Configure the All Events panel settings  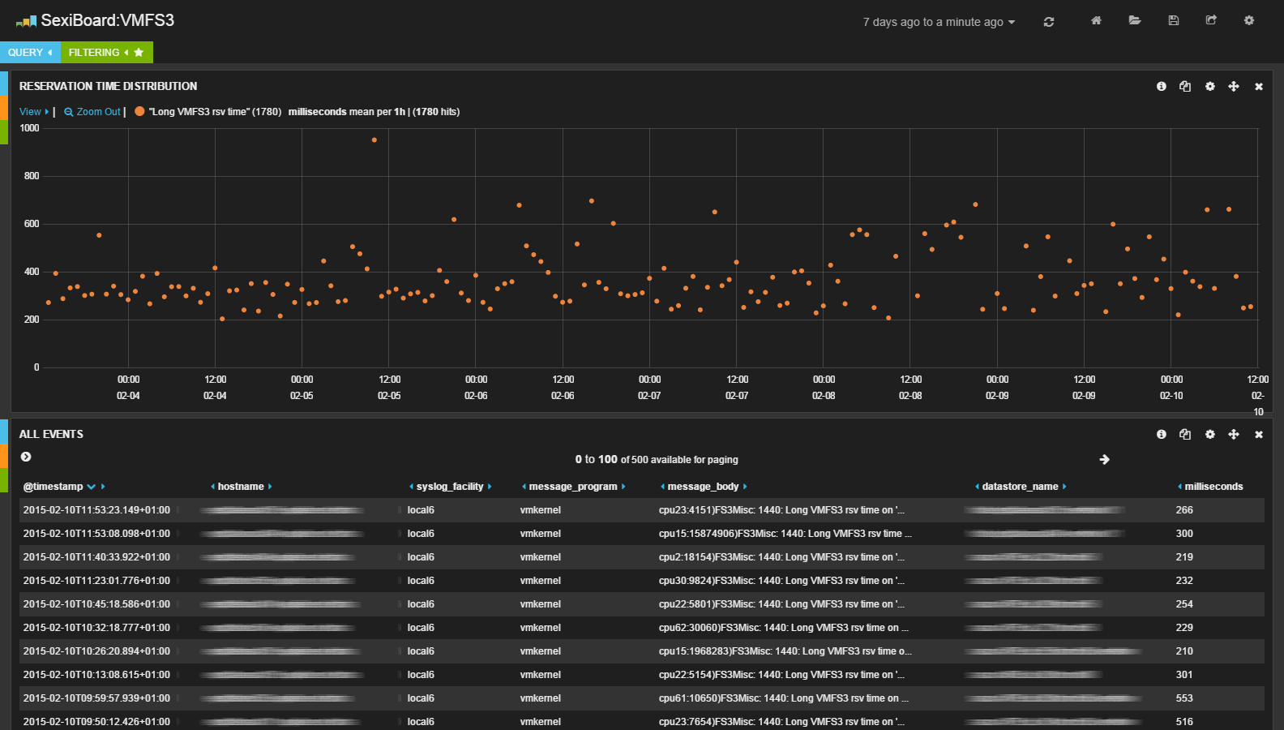(1210, 434)
